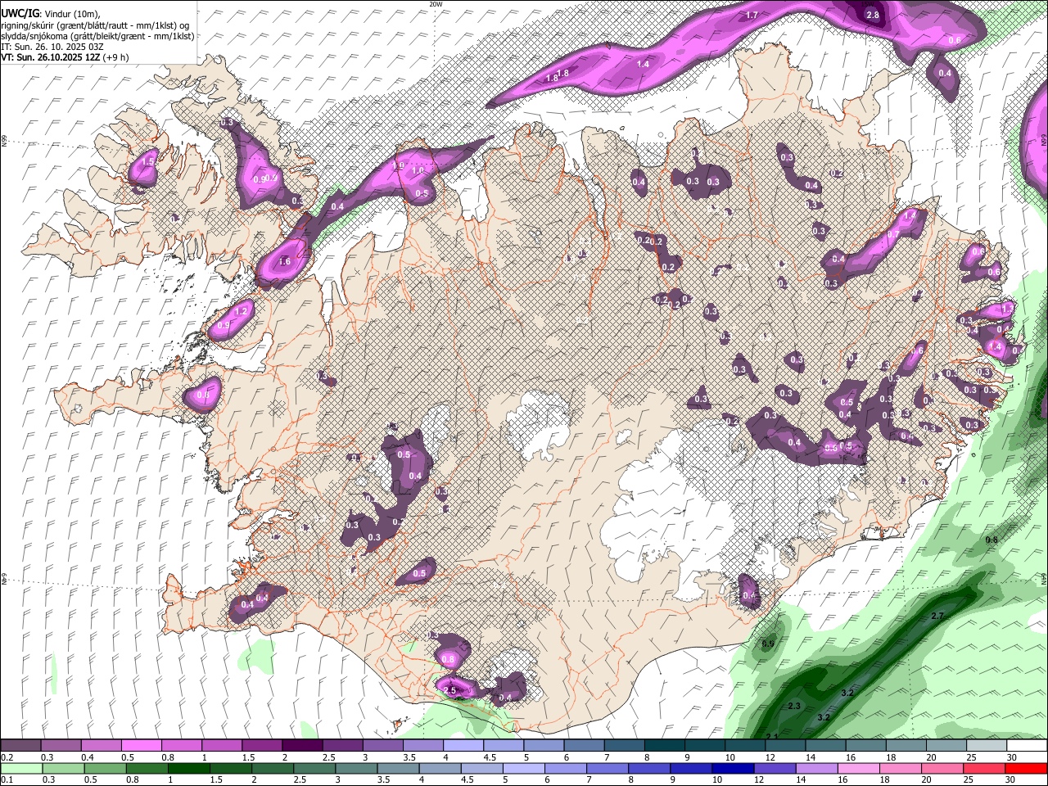Click the 'UWC/IG' title text
Screen dimensions: 1048x786
pyautogui.click(x=19, y=13)
